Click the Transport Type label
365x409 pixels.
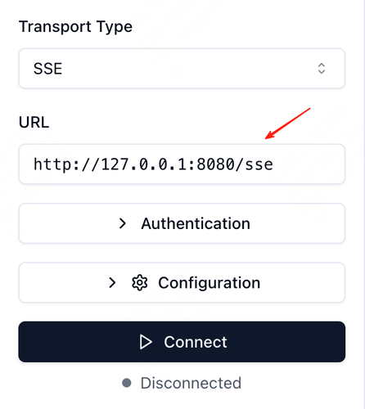tap(75, 27)
